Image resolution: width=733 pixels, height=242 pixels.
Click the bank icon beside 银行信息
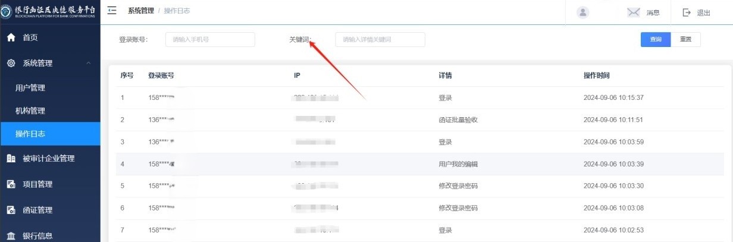tap(11, 235)
